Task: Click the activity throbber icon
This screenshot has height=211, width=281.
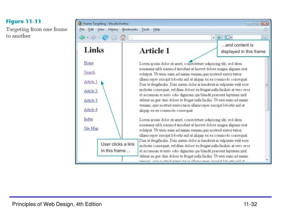Action: click(x=266, y=29)
